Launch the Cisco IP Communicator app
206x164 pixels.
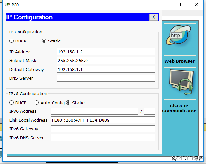tap(180, 84)
